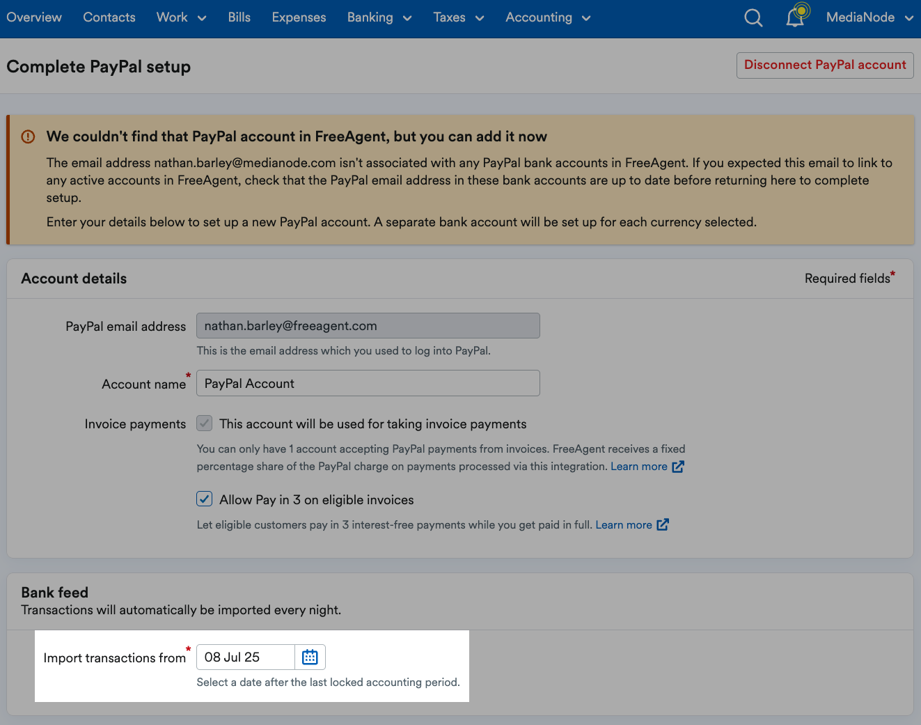The image size is (921, 725).
Task: Open the Expenses page
Action: coord(299,17)
